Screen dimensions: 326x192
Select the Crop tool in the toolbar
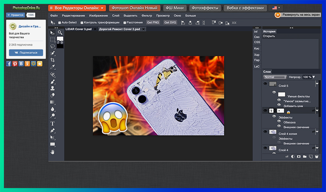[x=53, y=60]
